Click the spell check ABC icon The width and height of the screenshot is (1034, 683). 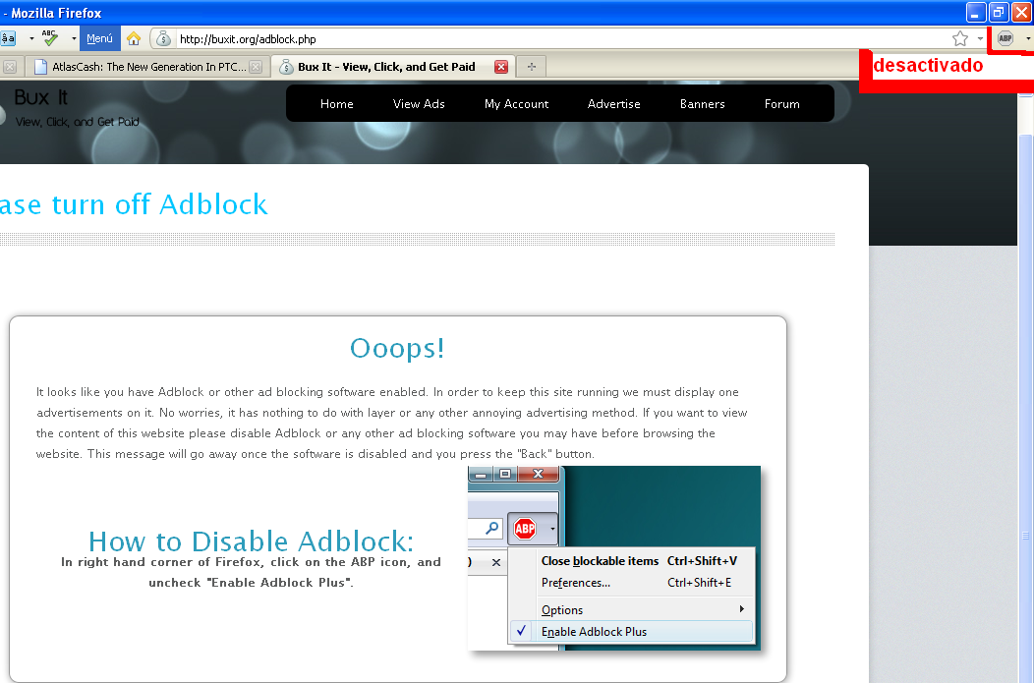point(50,38)
